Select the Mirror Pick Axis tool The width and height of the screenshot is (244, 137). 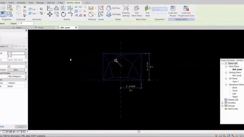63,8
